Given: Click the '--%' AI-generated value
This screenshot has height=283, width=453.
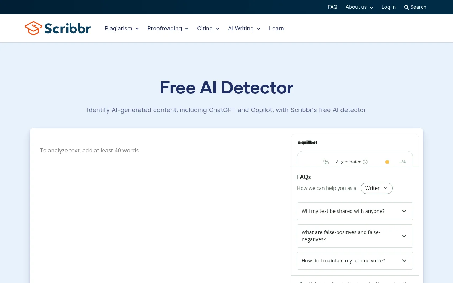Looking at the screenshot, I should 402,162.
